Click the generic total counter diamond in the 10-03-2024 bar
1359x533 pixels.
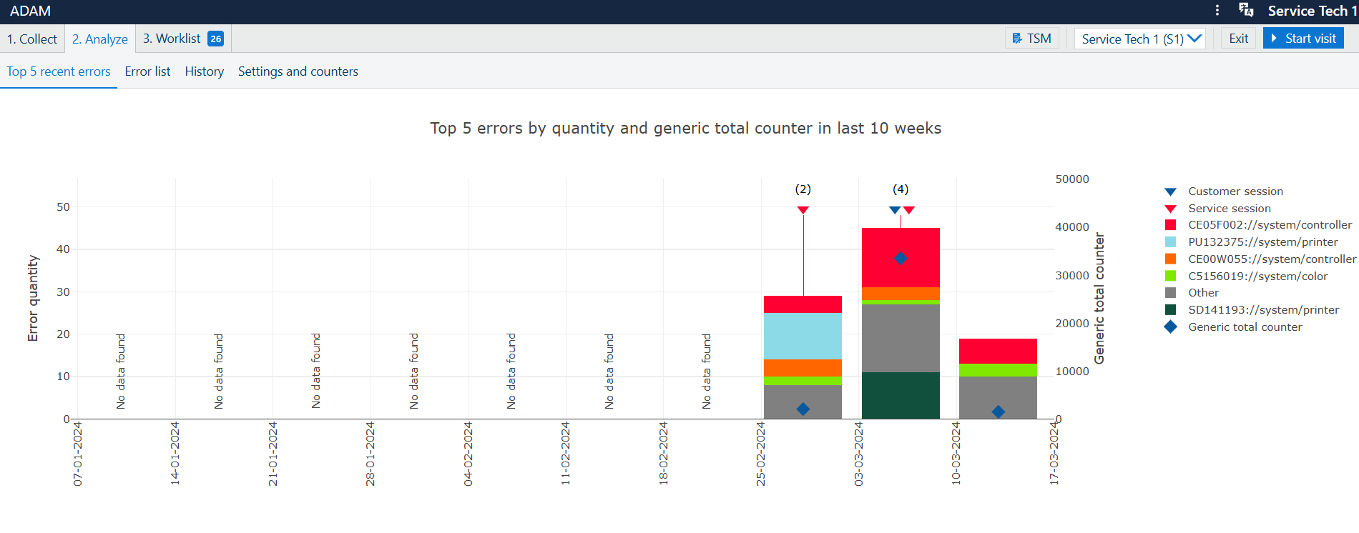click(999, 412)
